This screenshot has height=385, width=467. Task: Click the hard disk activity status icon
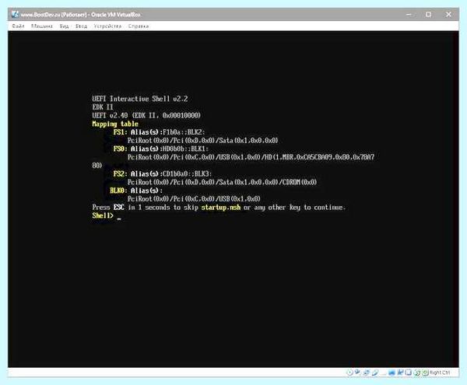coord(350,373)
